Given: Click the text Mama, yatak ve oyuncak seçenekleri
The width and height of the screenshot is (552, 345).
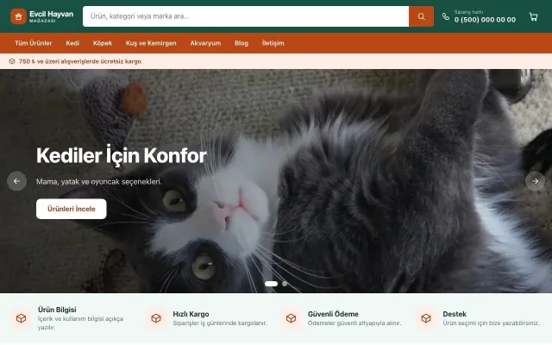Looking at the screenshot, I should (x=99, y=182).
